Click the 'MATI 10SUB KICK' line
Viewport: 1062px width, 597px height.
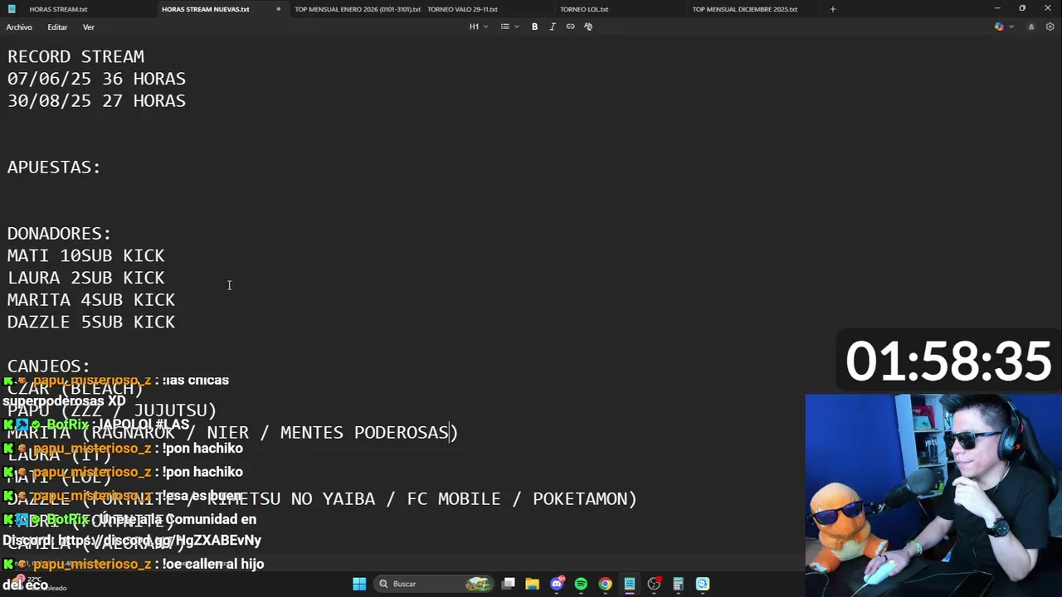(x=86, y=255)
